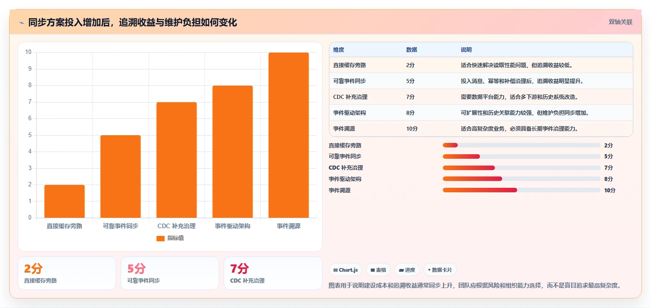
Task: Open the 7分 CDC 补充治理 data card
Action: click(273, 273)
